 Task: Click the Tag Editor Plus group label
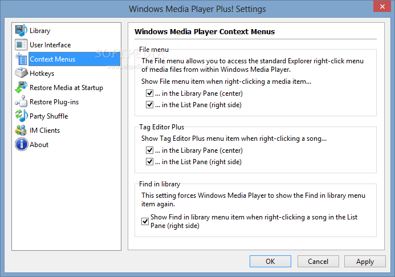click(x=161, y=127)
